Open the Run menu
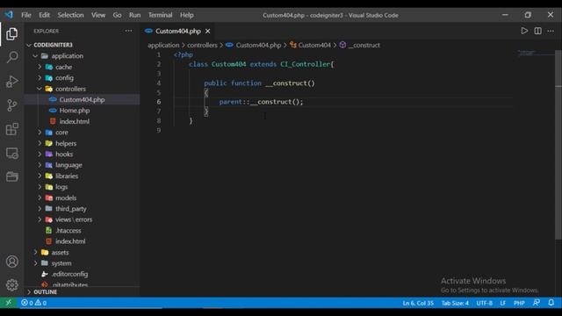562x316 pixels. tap(134, 15)
